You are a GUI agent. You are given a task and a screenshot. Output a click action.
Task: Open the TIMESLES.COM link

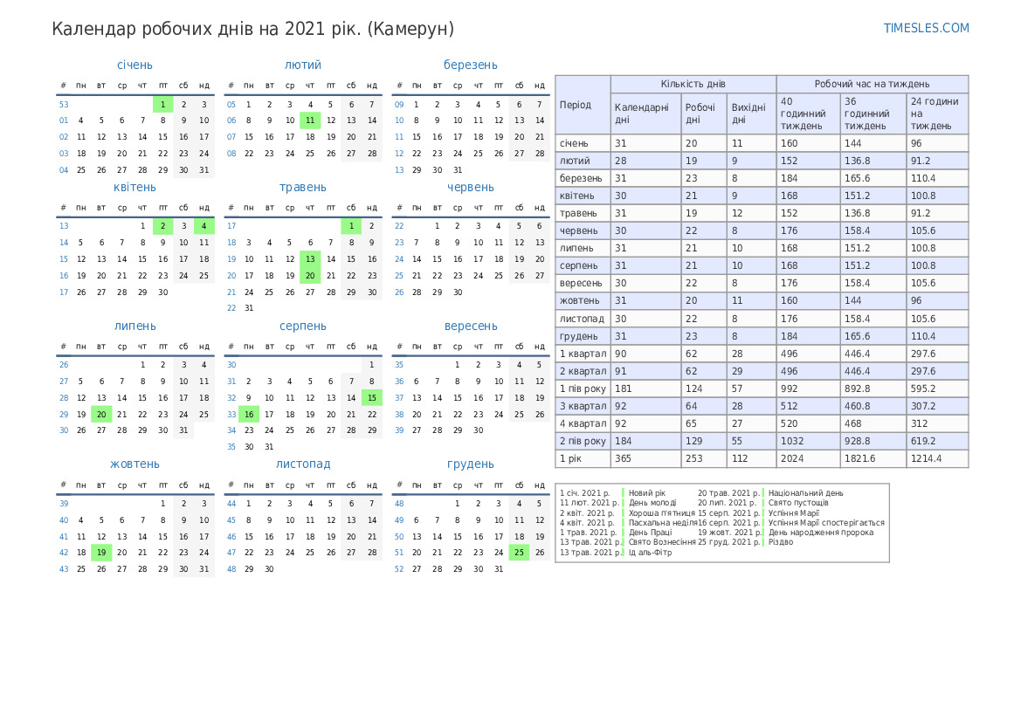coord(926,28)
